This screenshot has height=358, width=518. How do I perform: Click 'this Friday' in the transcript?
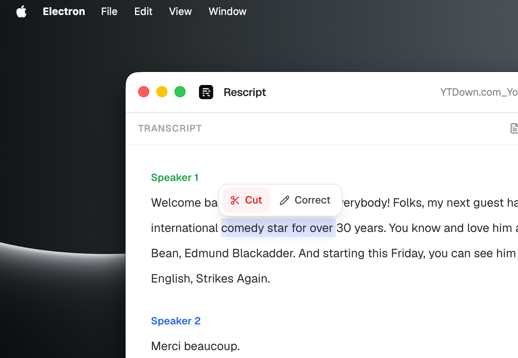(x=396, y=253)
